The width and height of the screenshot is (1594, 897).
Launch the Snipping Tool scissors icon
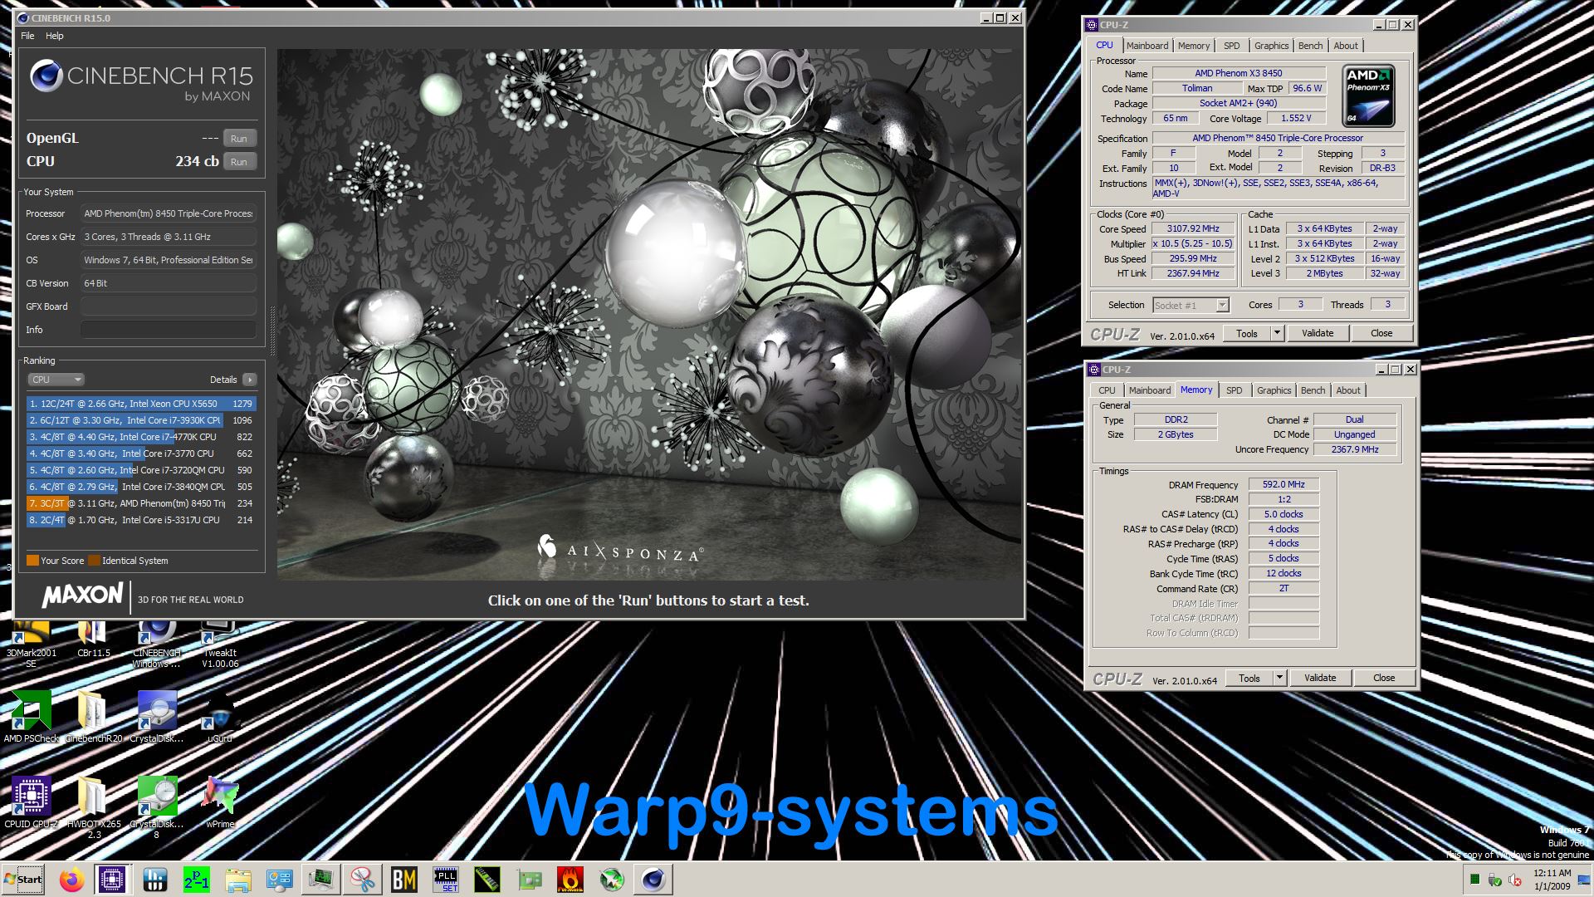tap(363, 879)
